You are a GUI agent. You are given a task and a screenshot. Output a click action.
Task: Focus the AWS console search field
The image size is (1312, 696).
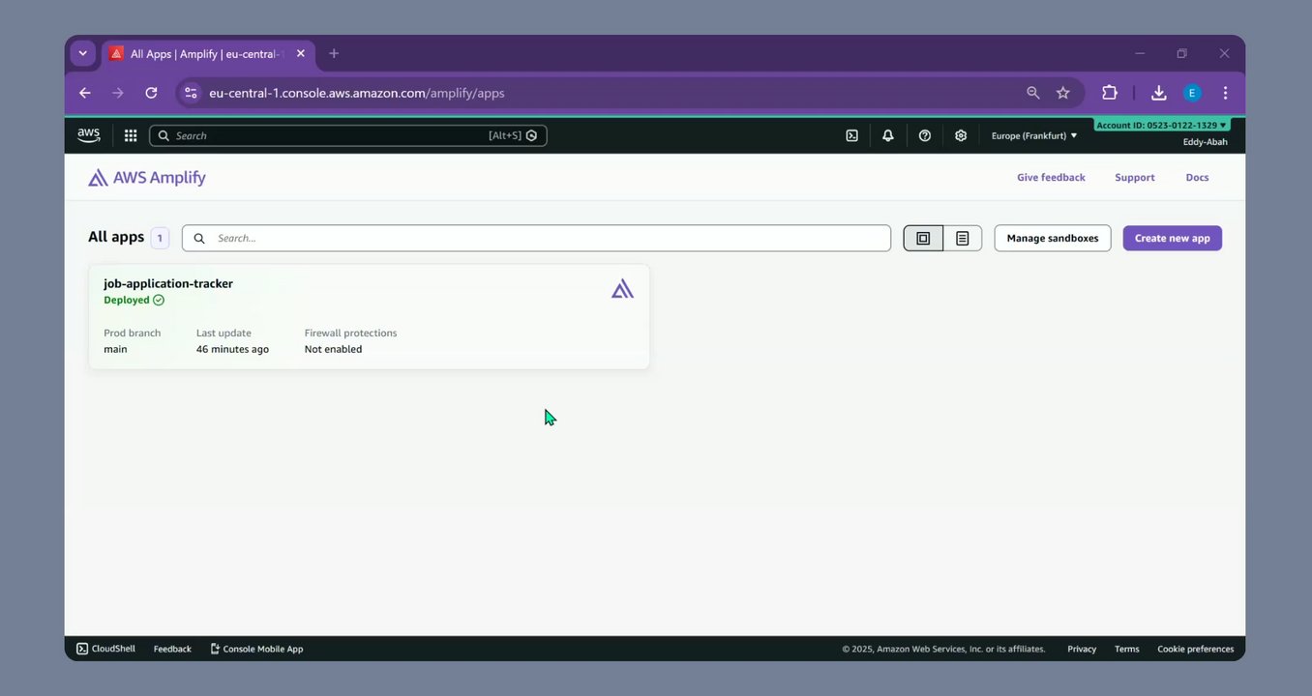click(x=348, y=135)
